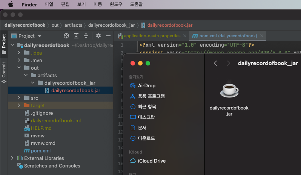Click the Apple menu logo
This screenshot has height=175, width=301.
tap(11, 4)
